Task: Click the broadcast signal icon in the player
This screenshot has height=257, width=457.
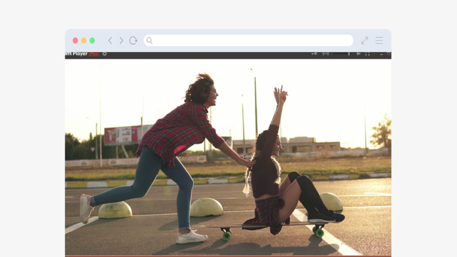Action: [x=326, y=54]
